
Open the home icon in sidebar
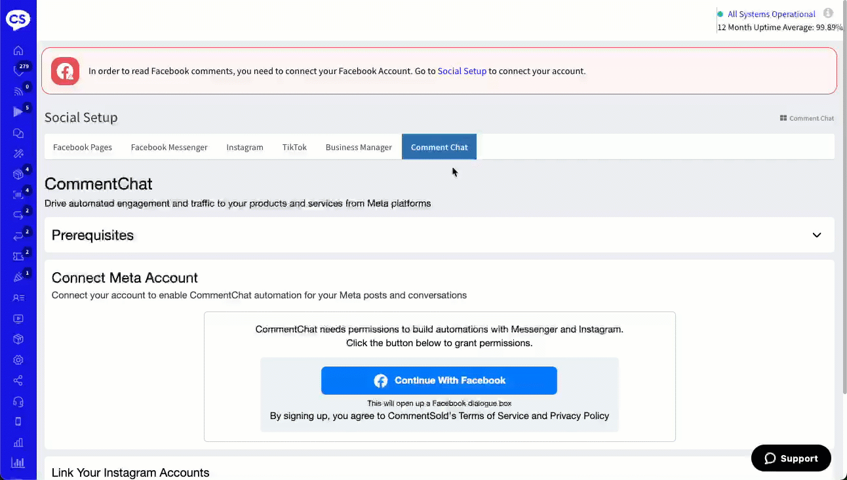pyautogui.click(x=18, y=50)
